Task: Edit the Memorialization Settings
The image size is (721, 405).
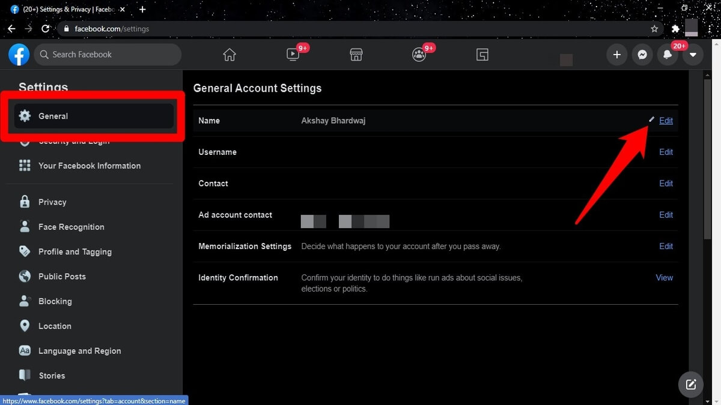Action: tap(666, 246)
